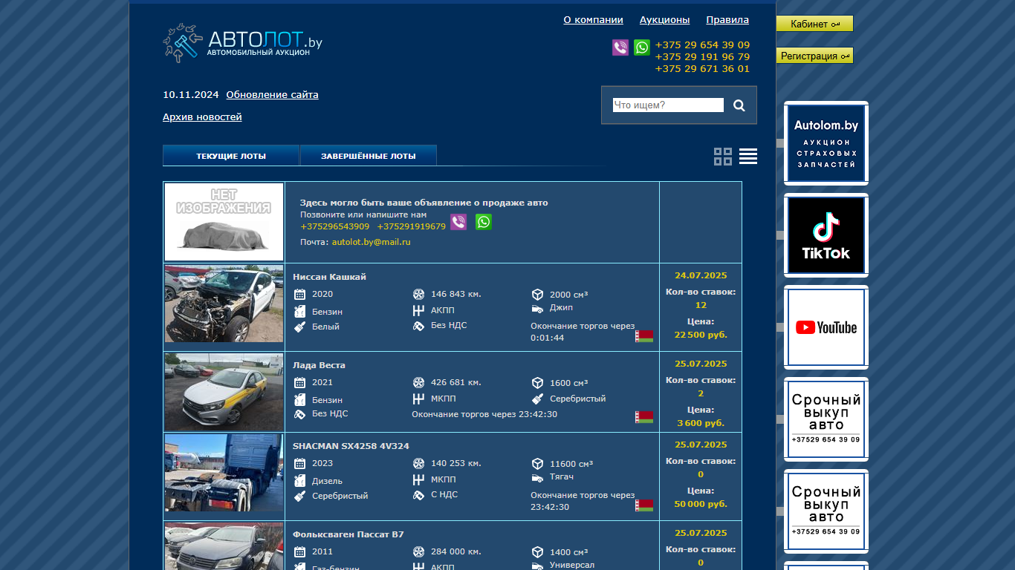
Task: Open the SHACMAN SX4258 4V324 lot title
Action: tap(351, 446)
